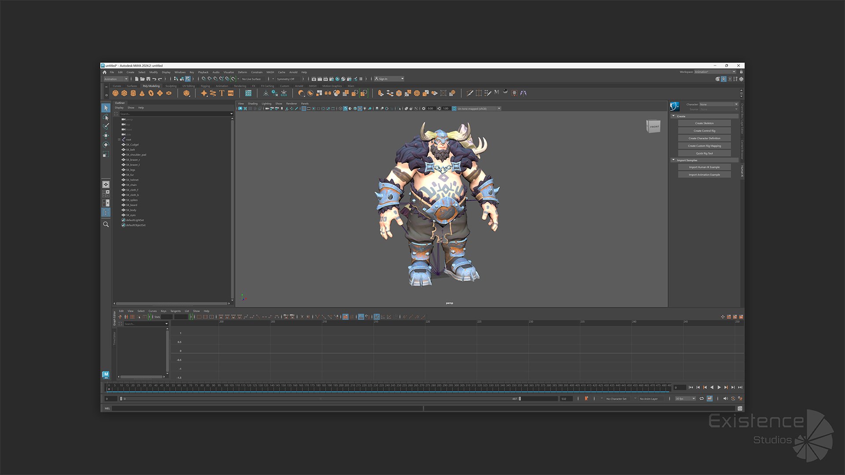Create a polygon cylinder from the shelf
Viewport: 845px width, 475px height.
point(133,93)
